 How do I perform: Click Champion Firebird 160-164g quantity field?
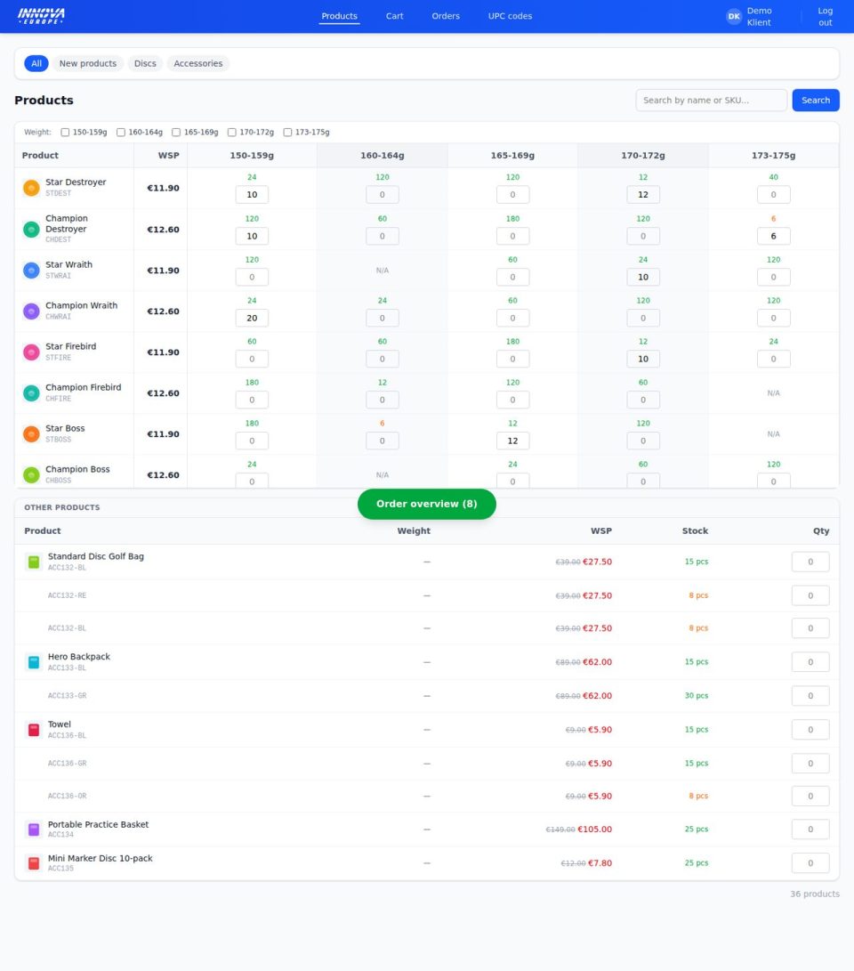(x=383, y=400)
